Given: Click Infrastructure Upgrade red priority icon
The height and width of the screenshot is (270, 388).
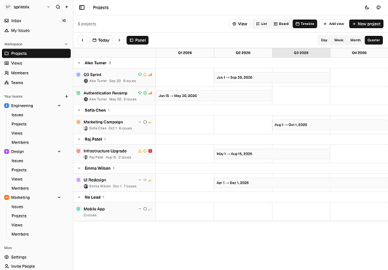Looking at the screenshot, I should [150, 151].
